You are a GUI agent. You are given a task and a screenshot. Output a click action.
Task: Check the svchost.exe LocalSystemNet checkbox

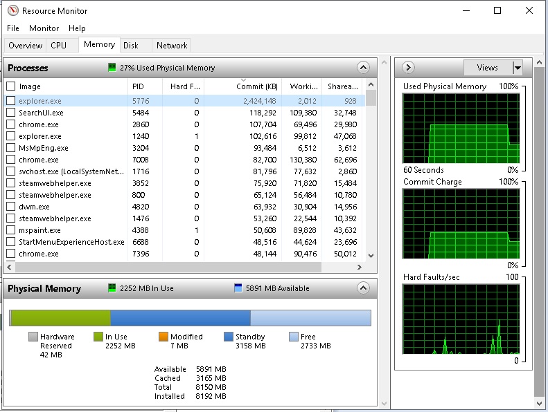click(x=11, y=171)
